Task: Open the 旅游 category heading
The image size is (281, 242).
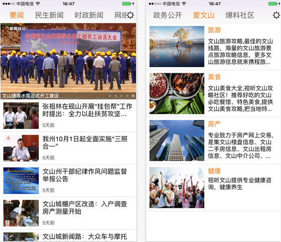Action: 214,30
